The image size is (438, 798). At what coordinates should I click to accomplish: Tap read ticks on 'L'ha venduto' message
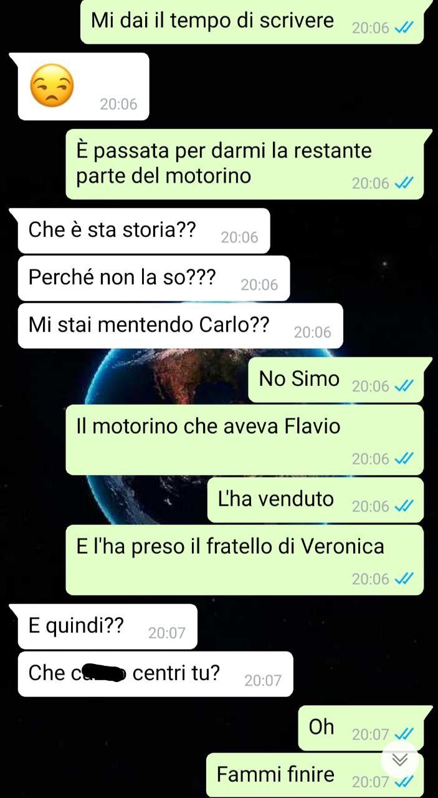404,506
